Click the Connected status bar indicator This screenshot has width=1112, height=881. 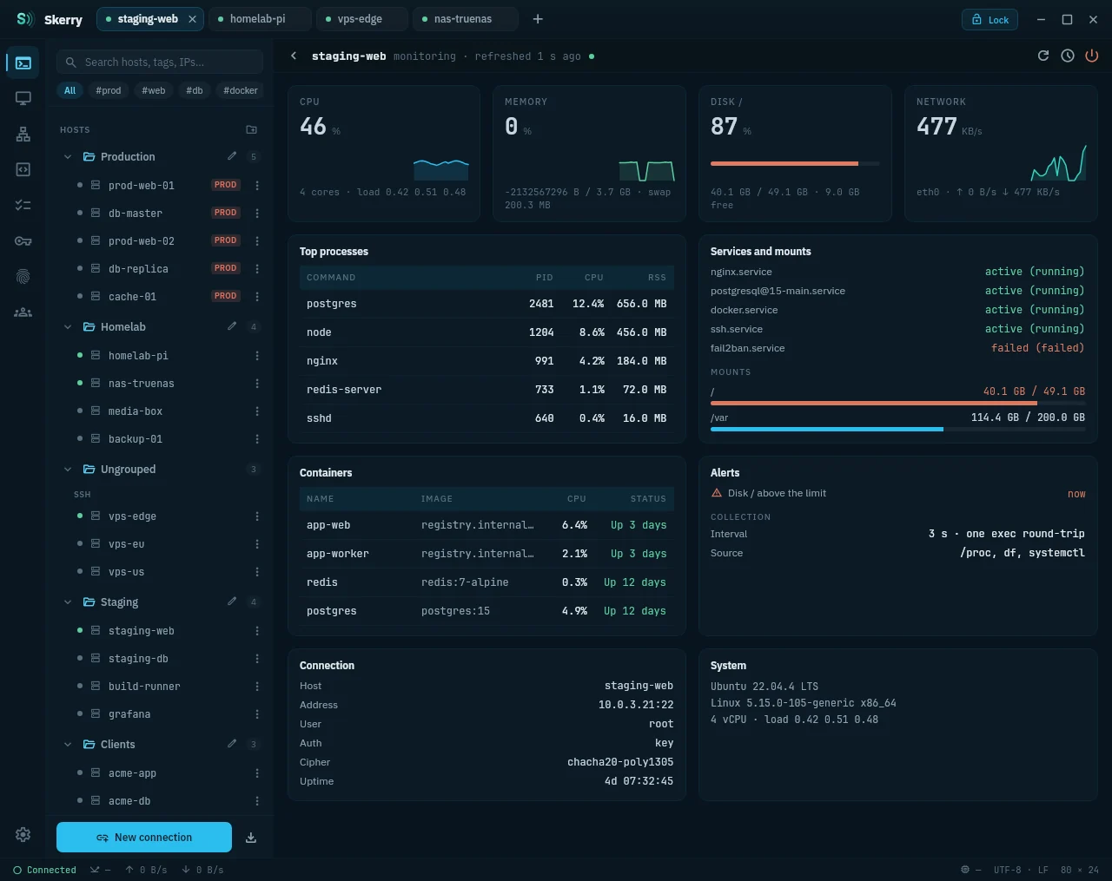point(44,870)
